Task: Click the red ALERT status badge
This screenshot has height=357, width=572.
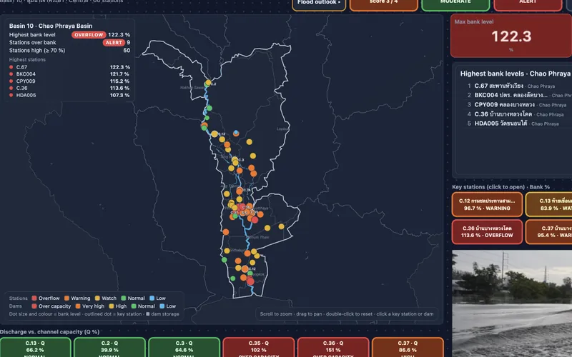Action: click(x=528, y=4)
